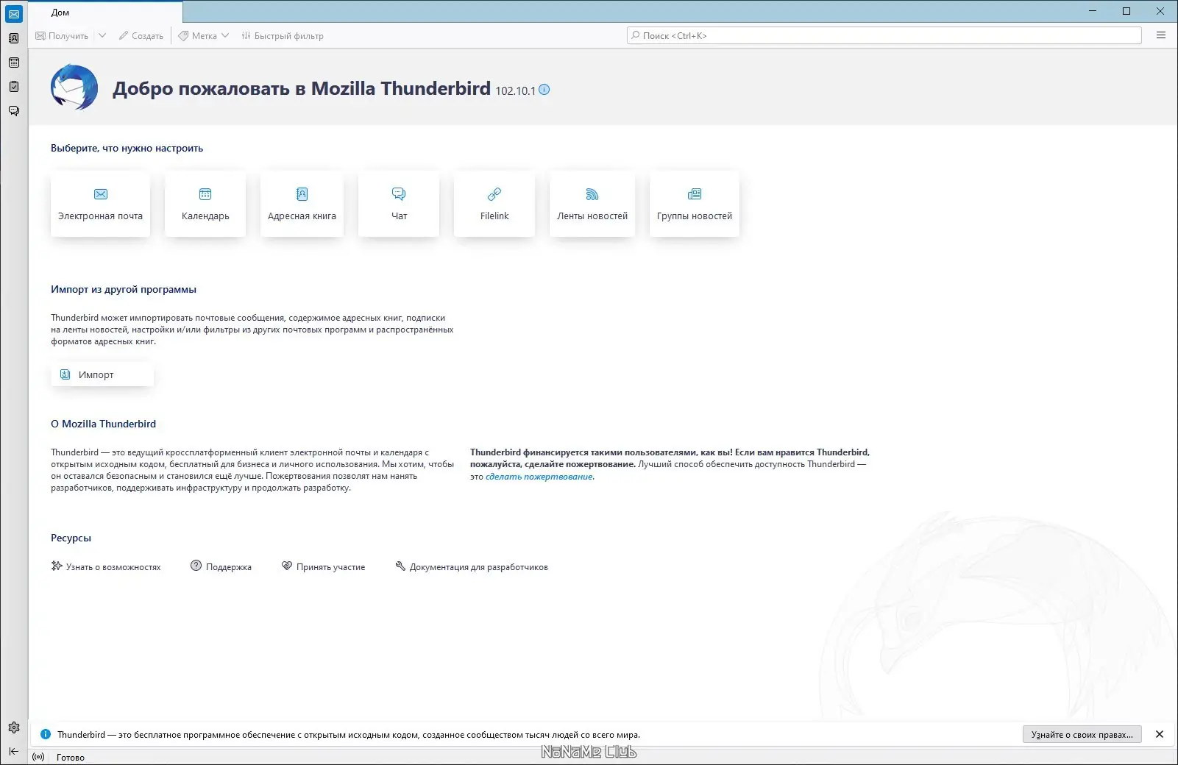Viewport: 1178px width, 765px height.
Task: Open the Address Book sidebar icon
Action: pyautogui.click(x=14, y=38)
